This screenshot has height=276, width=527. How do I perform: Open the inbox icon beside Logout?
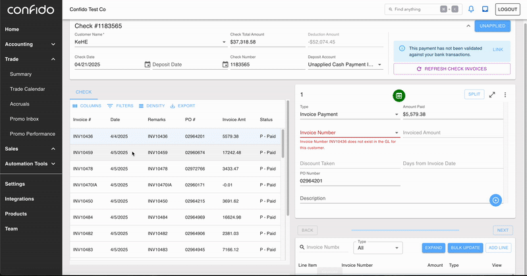(485, 9)
